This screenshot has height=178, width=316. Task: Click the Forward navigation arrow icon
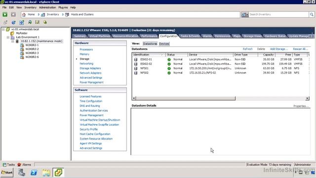pos(13,14)
